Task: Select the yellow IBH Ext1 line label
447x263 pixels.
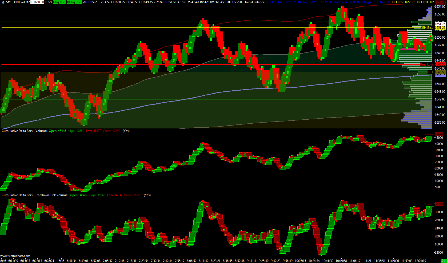Action: [x=427, y=28]
